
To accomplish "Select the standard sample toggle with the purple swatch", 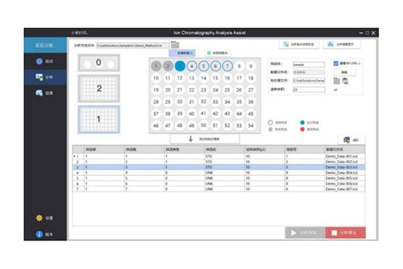I will (182, 53).
